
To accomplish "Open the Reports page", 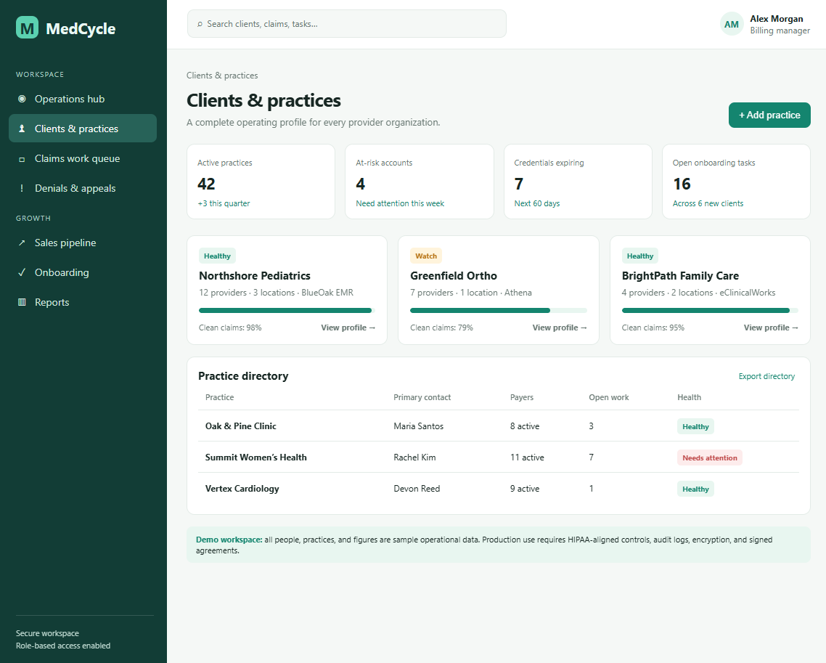I will tap(83, 303).
